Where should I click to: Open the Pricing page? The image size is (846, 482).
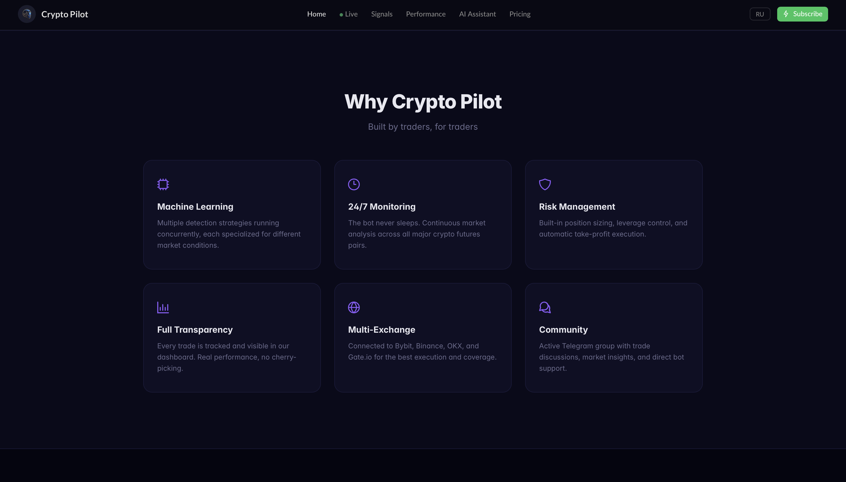point(520,14)
